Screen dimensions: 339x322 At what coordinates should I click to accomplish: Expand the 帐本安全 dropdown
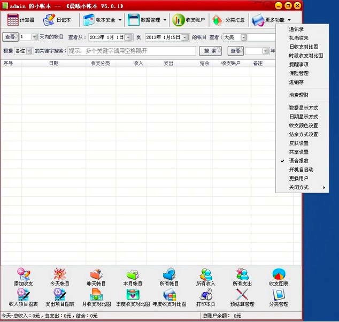[103, 20]
